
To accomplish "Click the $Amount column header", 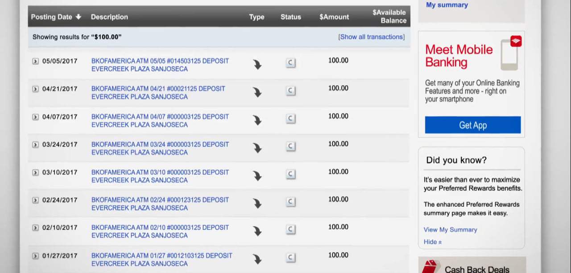I will [334, 17].
